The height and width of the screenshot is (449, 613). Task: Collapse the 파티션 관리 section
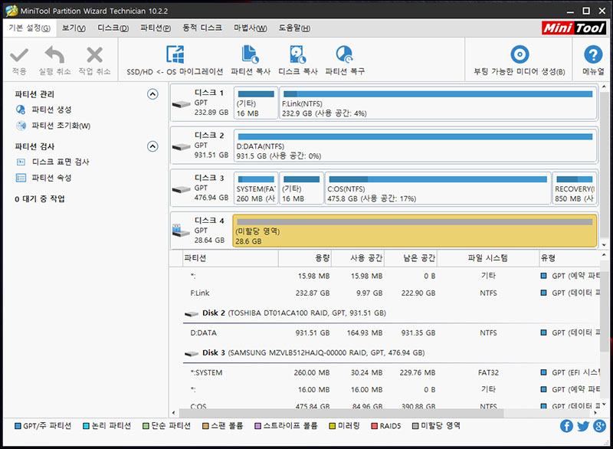coord(152,94)
